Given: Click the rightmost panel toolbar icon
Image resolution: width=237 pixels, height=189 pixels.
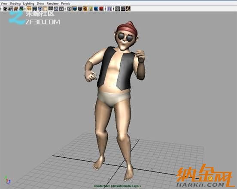Looking at the screenshot, I should (x=128, y=9).
